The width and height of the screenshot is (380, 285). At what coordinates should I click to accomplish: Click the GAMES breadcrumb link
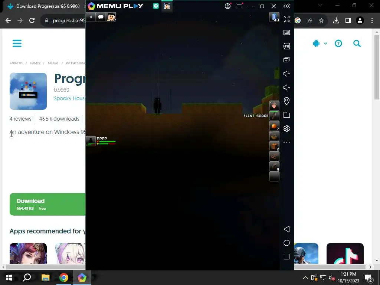click(x=35, y=63)
